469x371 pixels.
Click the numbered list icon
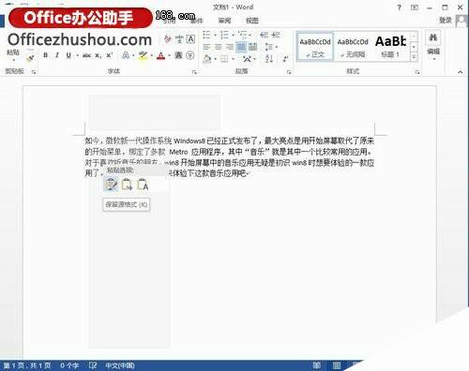224,35
